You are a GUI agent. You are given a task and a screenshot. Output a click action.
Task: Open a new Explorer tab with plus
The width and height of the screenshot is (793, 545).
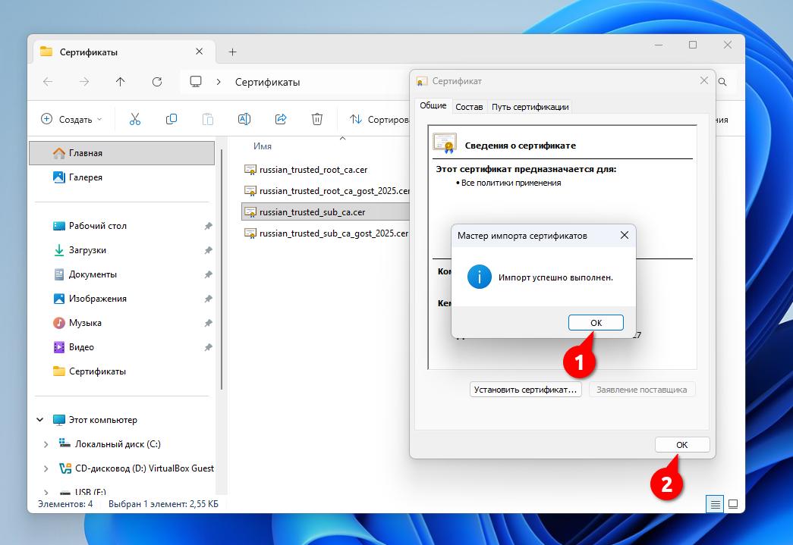(x=233, y=52)
